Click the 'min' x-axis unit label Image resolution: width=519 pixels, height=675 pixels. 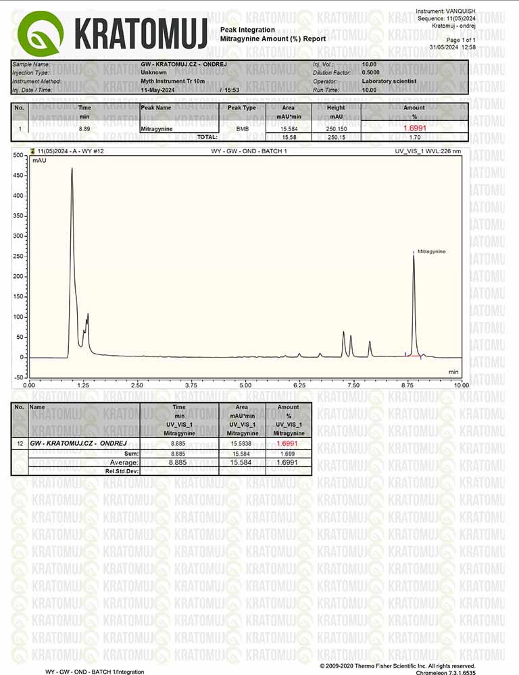453,372
